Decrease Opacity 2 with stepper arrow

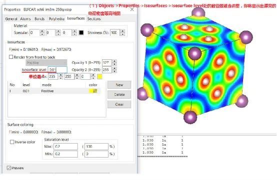click(114, 71)
